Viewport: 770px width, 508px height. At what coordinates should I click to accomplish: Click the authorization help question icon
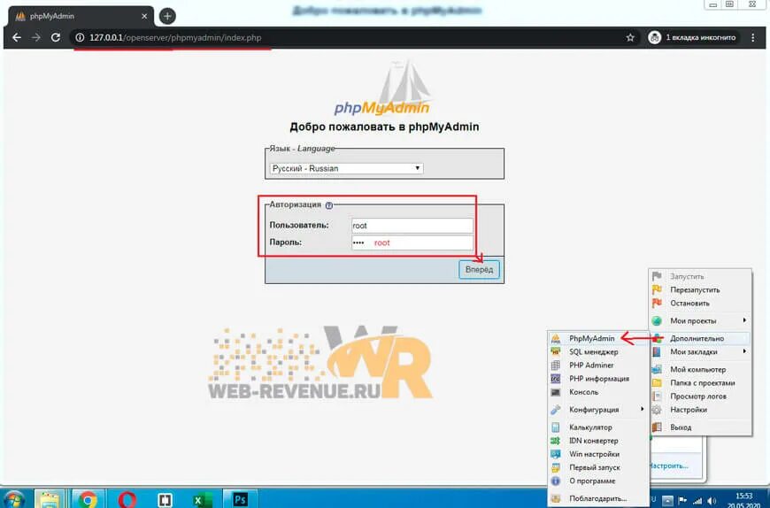[x=329, y=205]
